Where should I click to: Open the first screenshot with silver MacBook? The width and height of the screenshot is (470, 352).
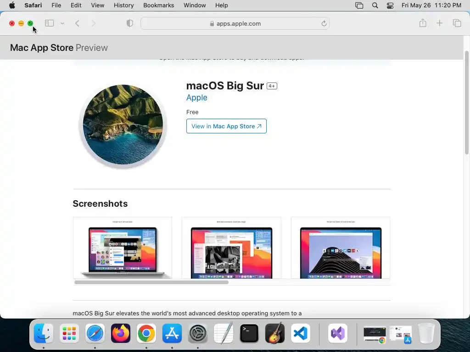123,248
